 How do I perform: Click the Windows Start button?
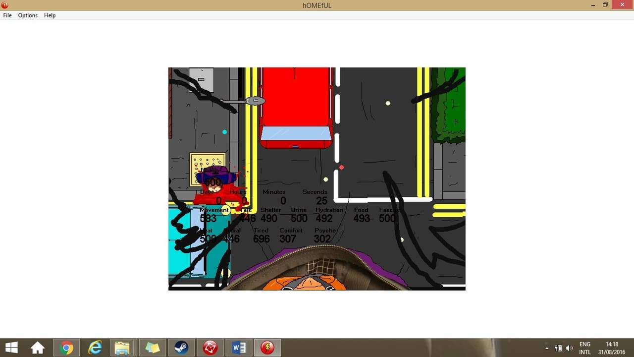pos(11,348)
